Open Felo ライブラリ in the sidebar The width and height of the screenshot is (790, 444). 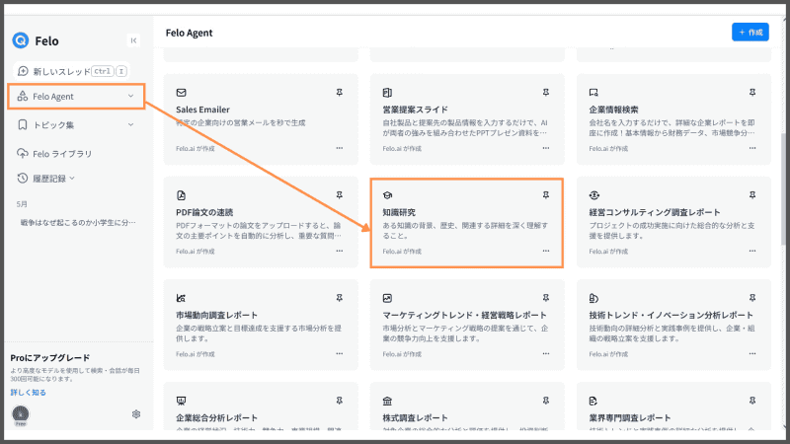[54, 154]
